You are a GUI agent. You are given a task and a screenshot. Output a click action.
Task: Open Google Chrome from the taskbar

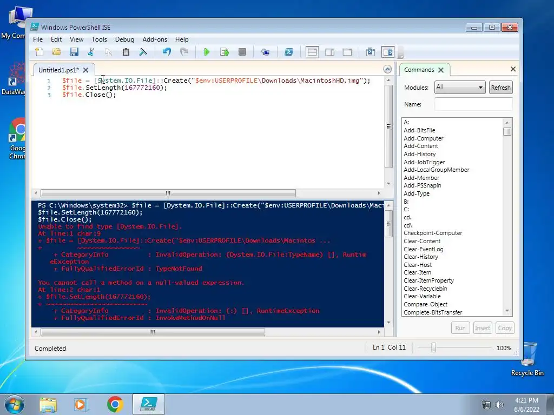click(x=115, y=404)
